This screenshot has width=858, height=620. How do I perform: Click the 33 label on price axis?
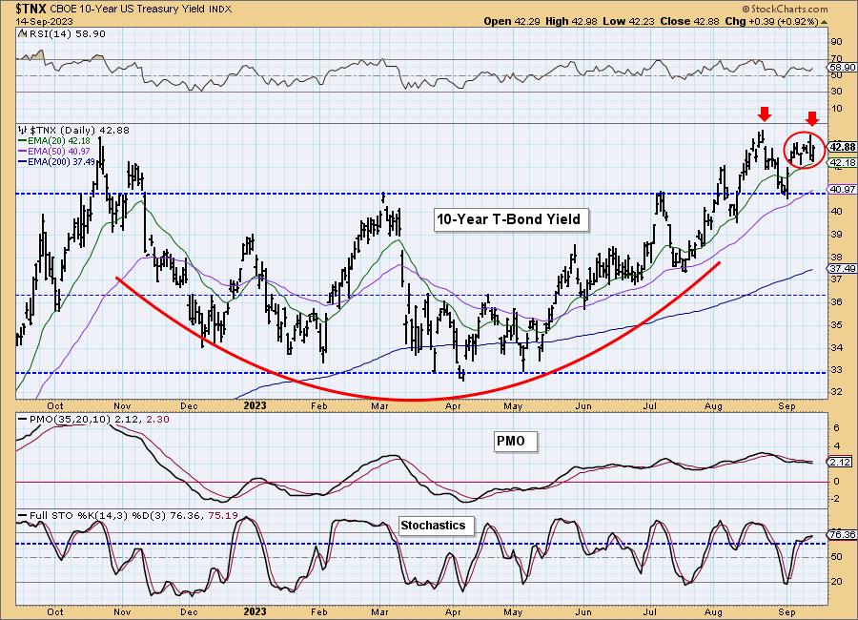click(x=837, y=370)
